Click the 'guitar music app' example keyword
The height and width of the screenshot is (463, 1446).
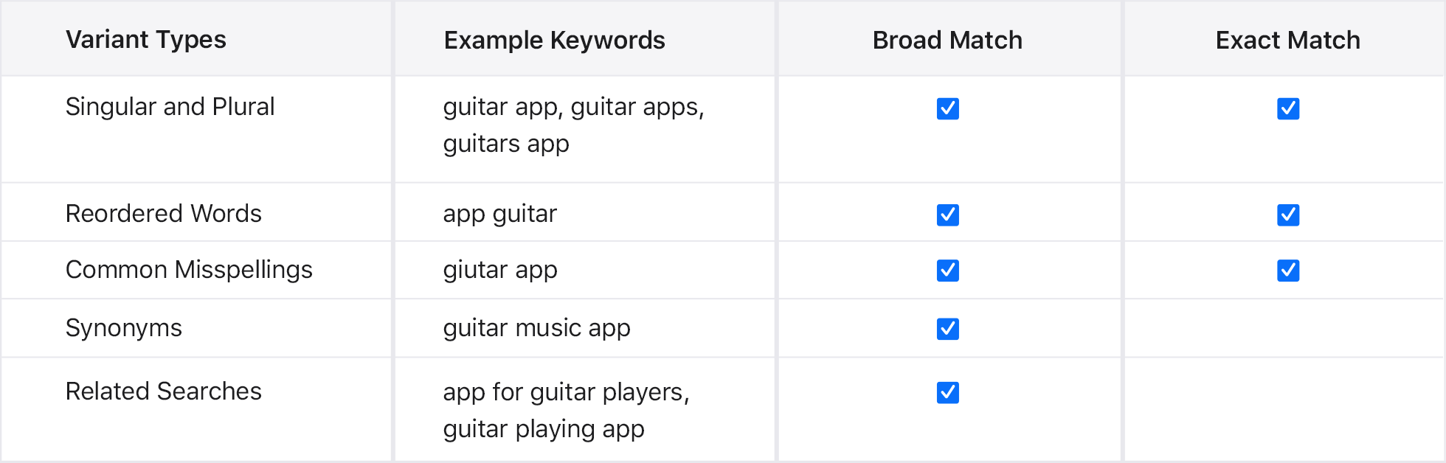point(536,328)
